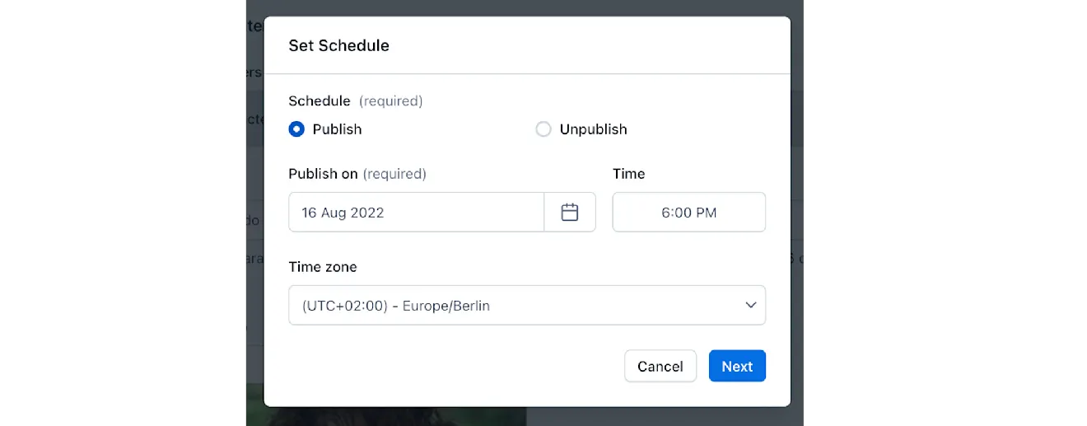Click the Time field label
The width and height of the screenshot is (1087, 426).
(x=628, y=174)
